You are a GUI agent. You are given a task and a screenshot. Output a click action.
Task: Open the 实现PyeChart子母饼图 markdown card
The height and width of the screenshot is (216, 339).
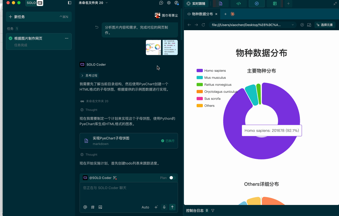[129, 141]
